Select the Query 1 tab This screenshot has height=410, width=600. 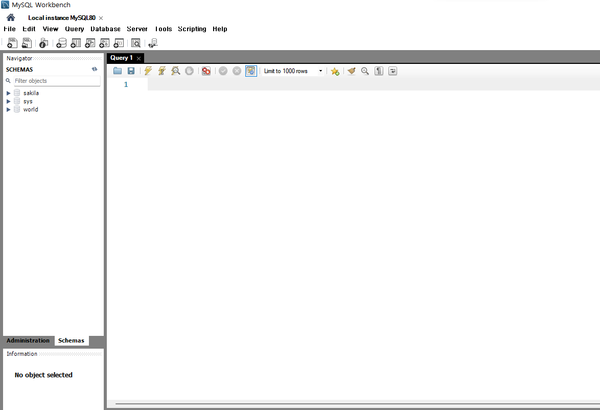point(121,58)
